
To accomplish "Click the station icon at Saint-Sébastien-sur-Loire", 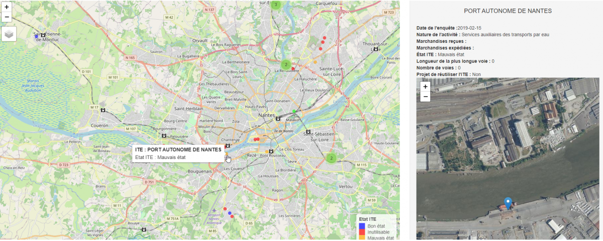I will coord(308,132).
